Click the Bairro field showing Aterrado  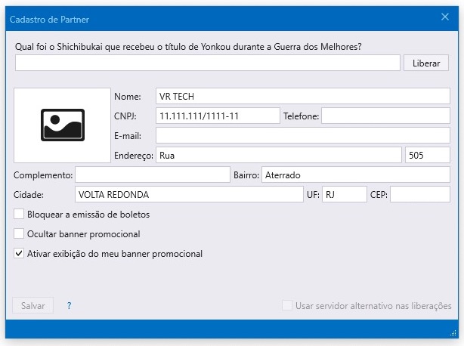click(355, 175)
